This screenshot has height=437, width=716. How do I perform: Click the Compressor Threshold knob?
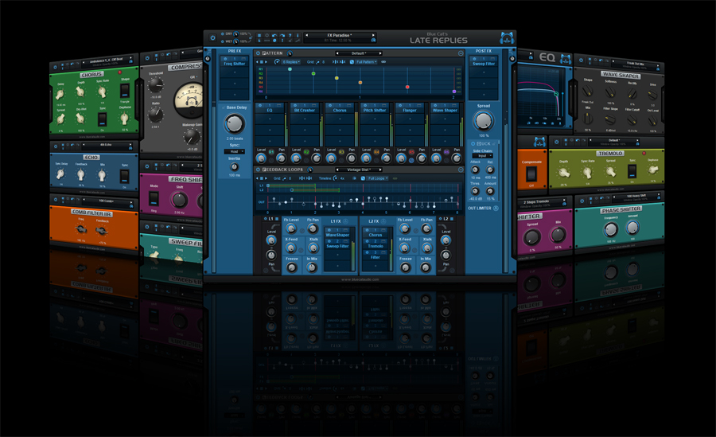tap(155, 84)
